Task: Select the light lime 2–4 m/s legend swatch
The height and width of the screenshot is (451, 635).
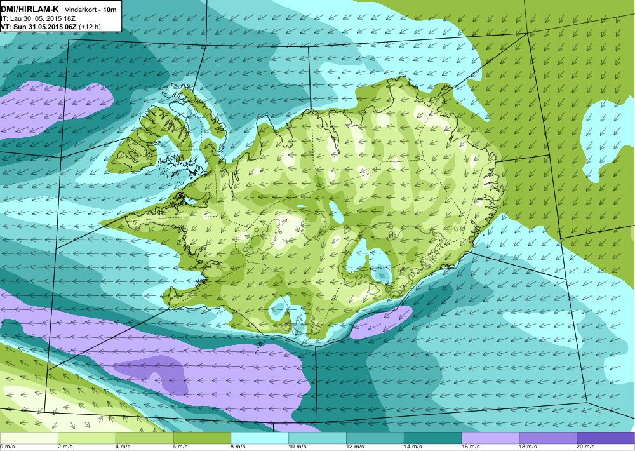Action: (86, 438)
